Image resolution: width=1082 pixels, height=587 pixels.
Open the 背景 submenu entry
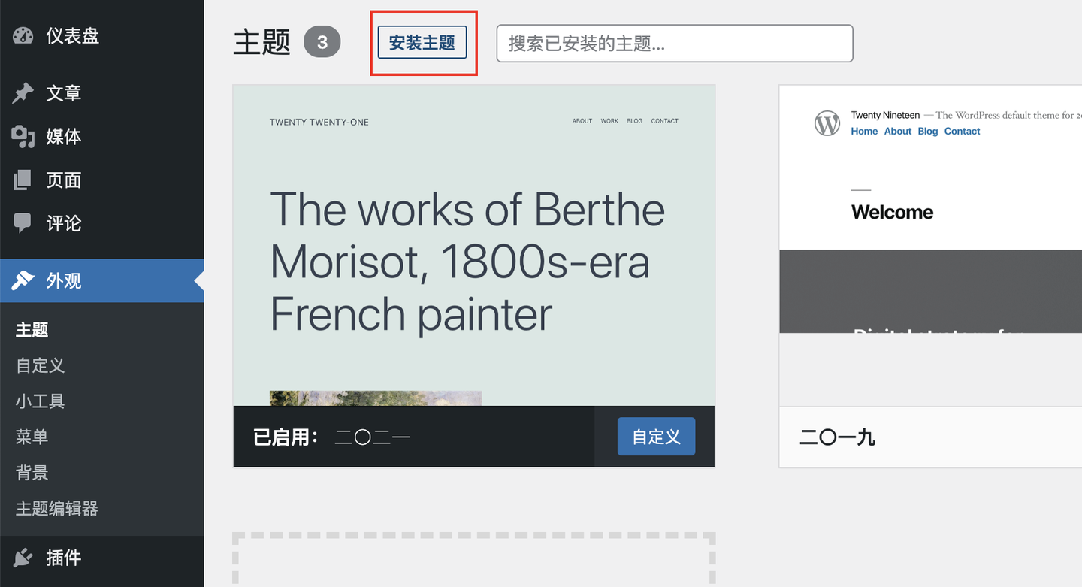(32, 473)
